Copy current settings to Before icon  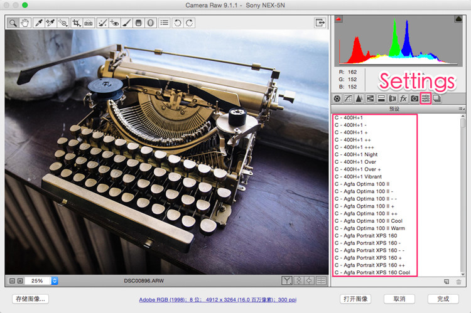(x=310, y=280)
